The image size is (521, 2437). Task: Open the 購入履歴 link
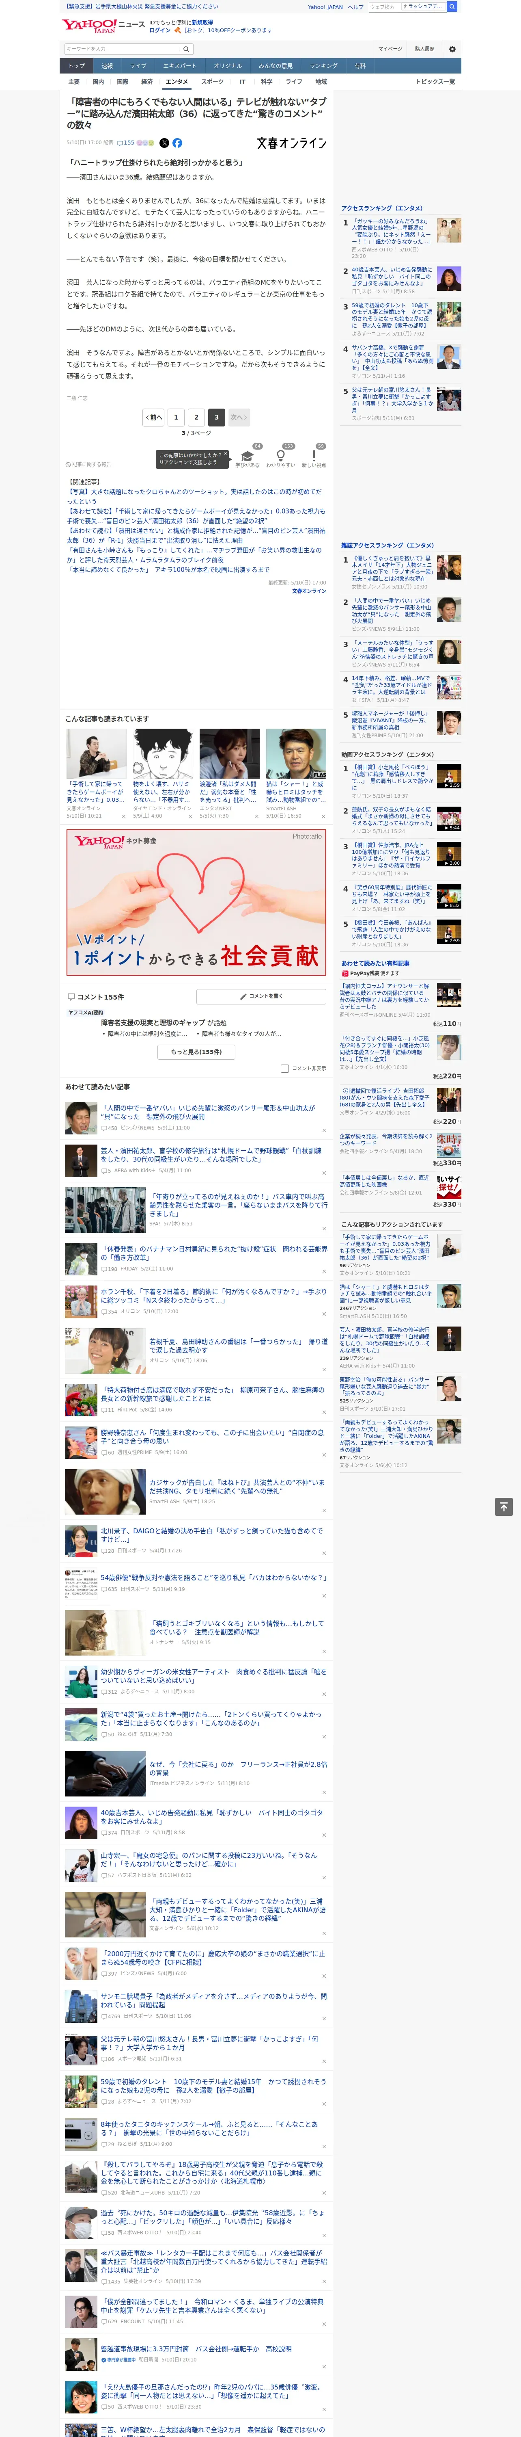[424, 49]
